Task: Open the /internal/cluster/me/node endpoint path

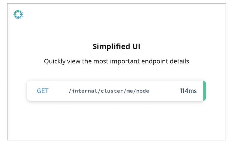Action: 109,91
